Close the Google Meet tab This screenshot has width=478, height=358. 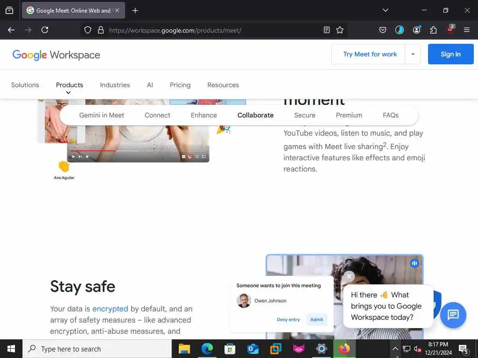coord(117,10)
